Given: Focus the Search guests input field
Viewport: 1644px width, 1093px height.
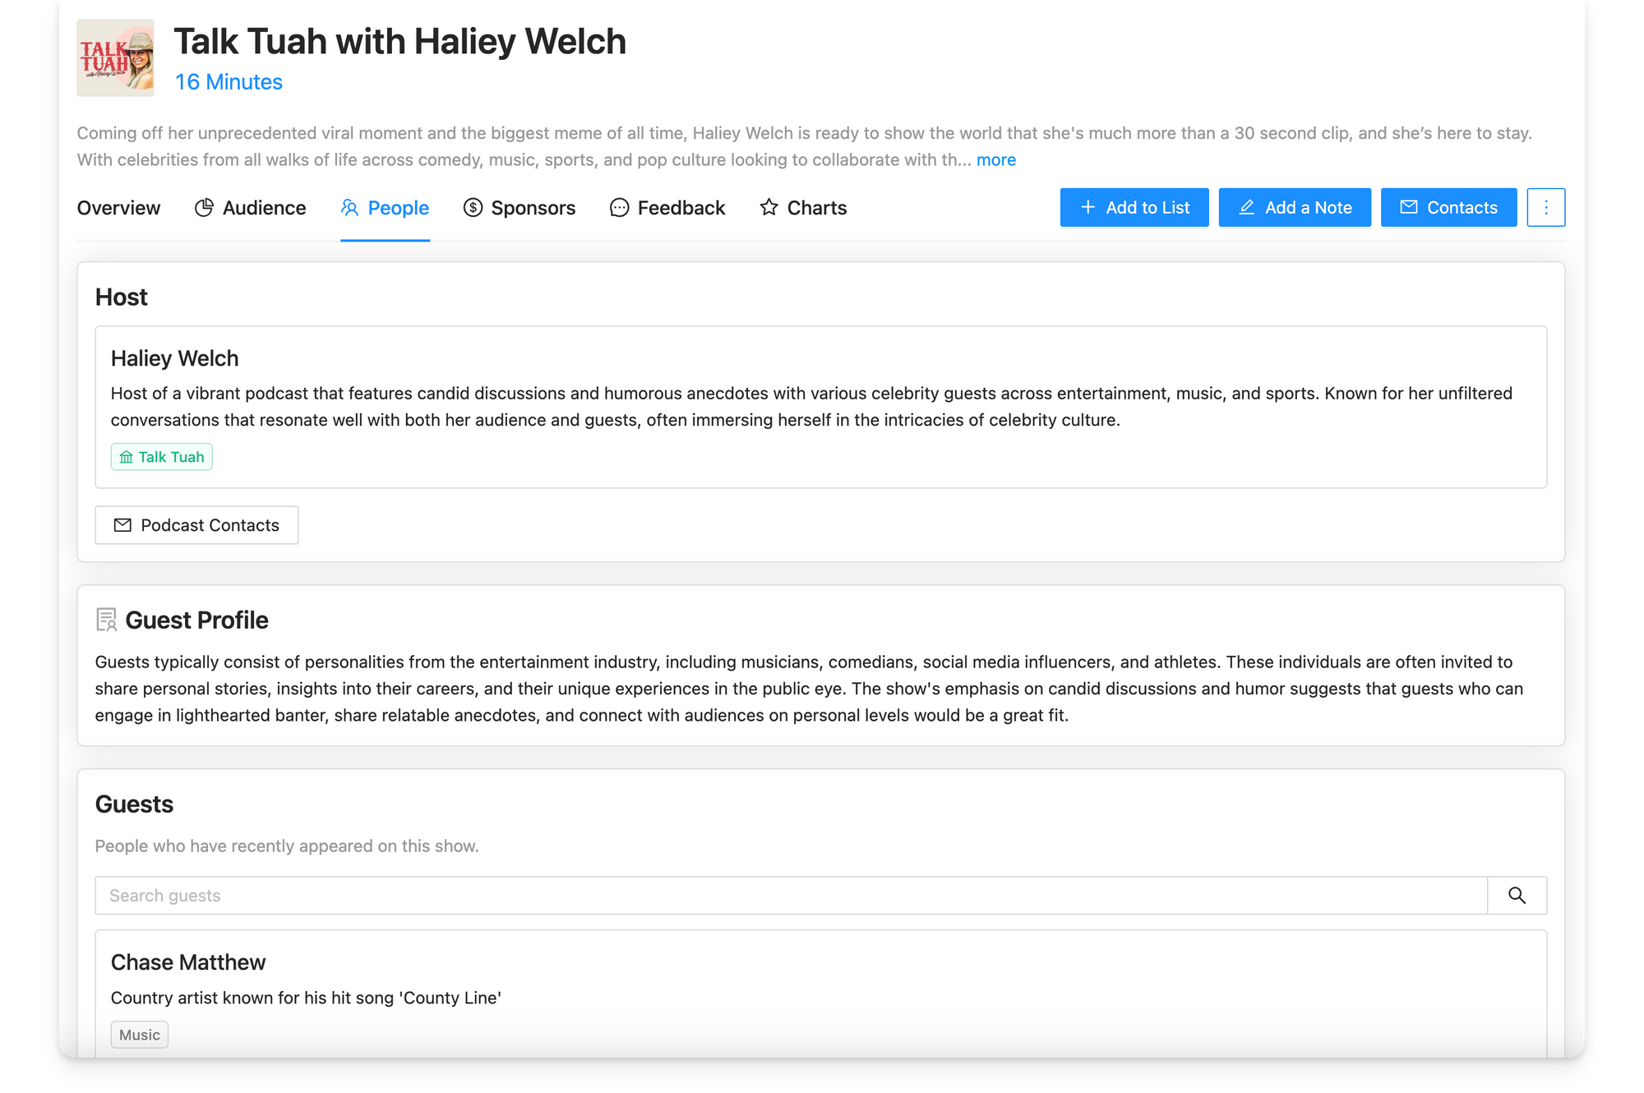Looking at the screenshot, I should coord(791,896).
